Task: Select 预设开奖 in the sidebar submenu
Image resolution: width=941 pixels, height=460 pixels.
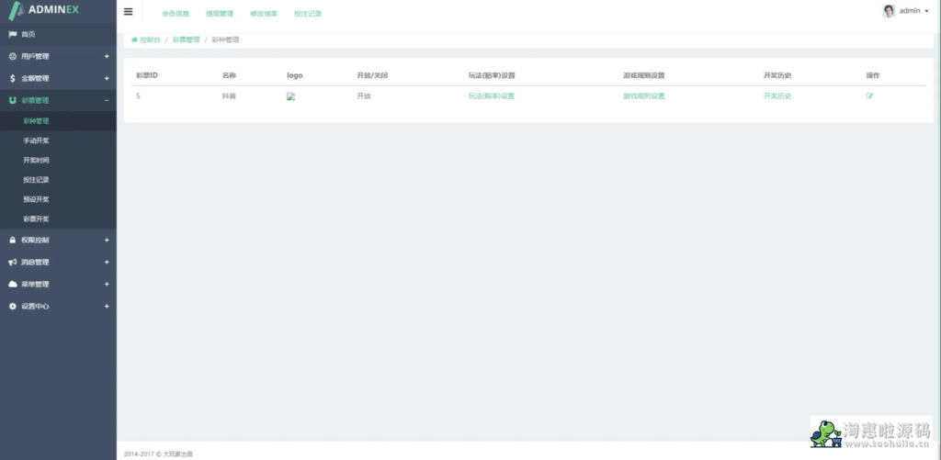Action: (37, 199)
